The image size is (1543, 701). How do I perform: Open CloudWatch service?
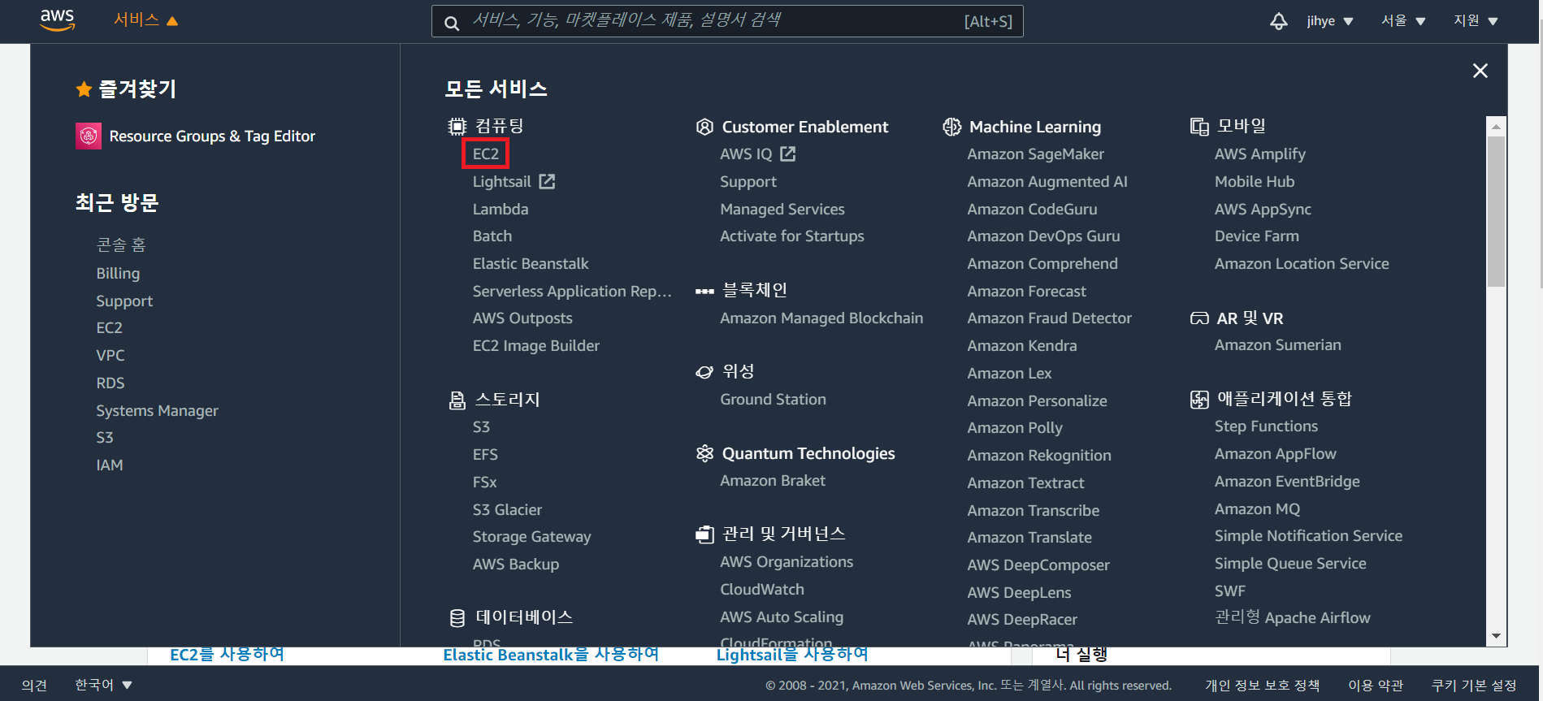(762, 589)
